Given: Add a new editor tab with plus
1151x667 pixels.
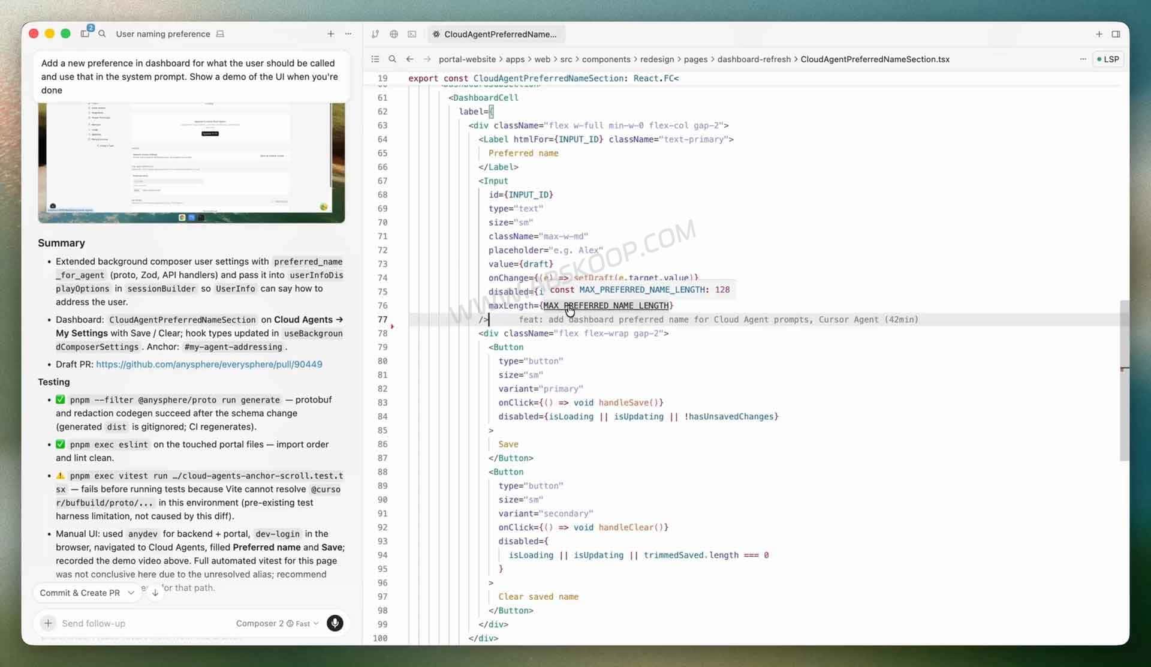Looking at the screenshot, I should [x=1099, y=34].
